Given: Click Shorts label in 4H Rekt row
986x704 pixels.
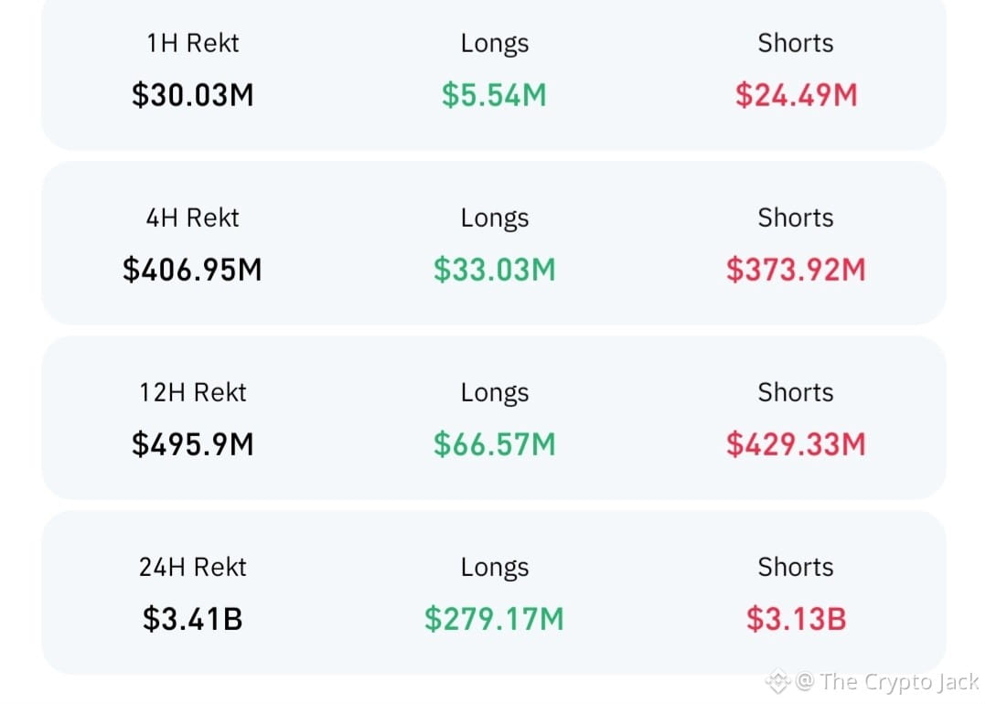Looking at the screenshot, I should point(796,219).
